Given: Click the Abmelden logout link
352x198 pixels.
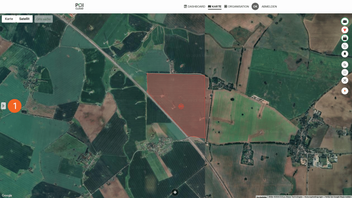Looking at the screenshot, I should (x=269, y=7).
